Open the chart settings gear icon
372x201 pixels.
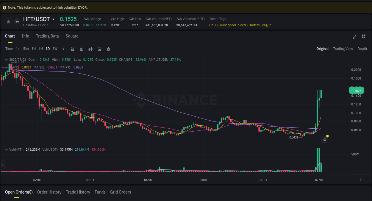pyautogui.click(x=108, y=49)
